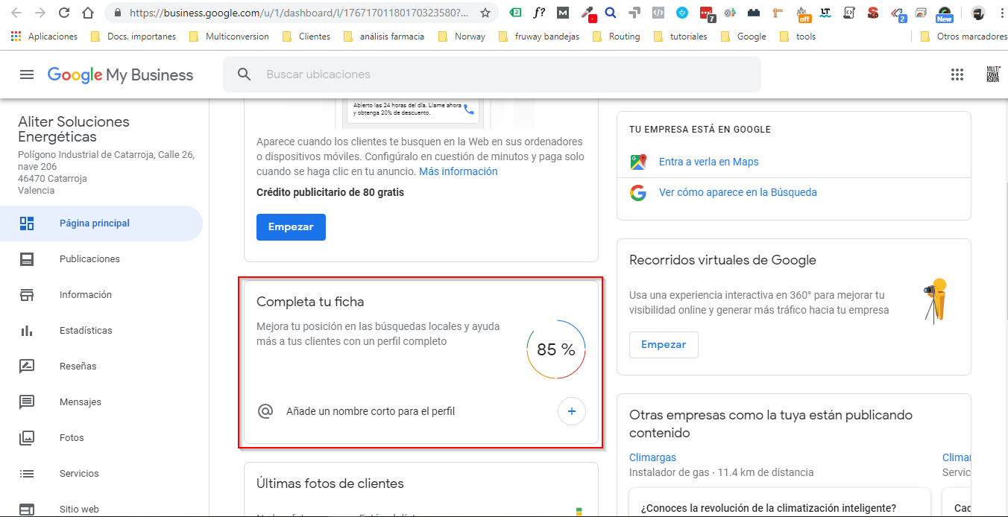The image size is (1008, 517).
Task: Click the extension with 'off' badge
Action: tap(802, 14)
